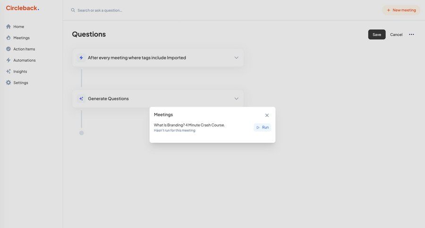Click the Automations lightning icon in sidebar
The image size is (425, 228).
8,60
